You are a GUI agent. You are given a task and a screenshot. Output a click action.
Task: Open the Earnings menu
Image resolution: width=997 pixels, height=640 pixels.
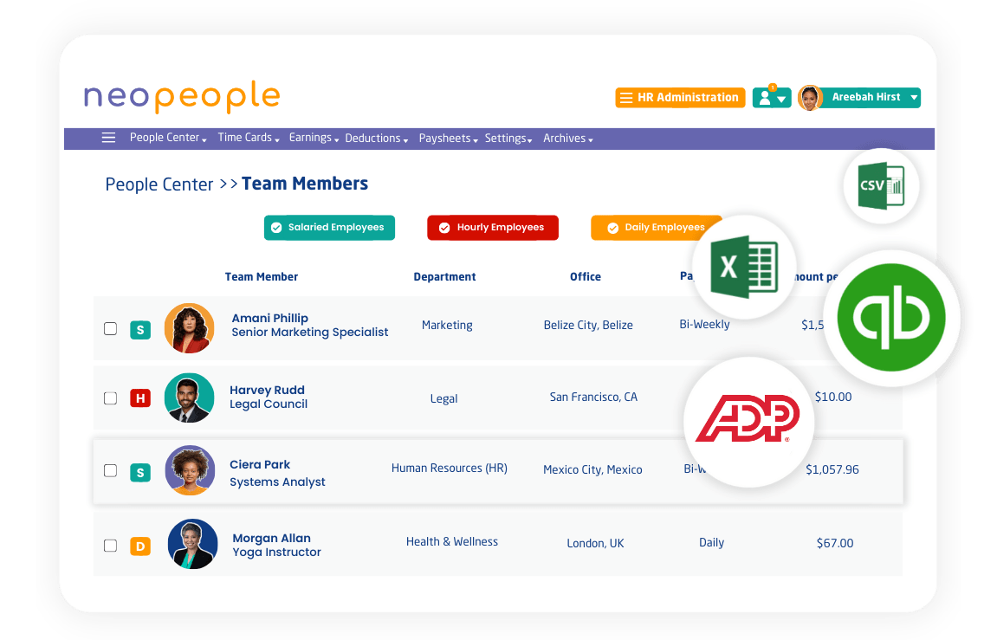click(x=314, y=138)
